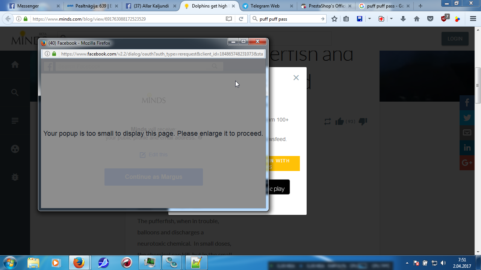Maximize the Facebook popup window
The image size is (481, 270).
pyautogui.click(x=243, y=42)
